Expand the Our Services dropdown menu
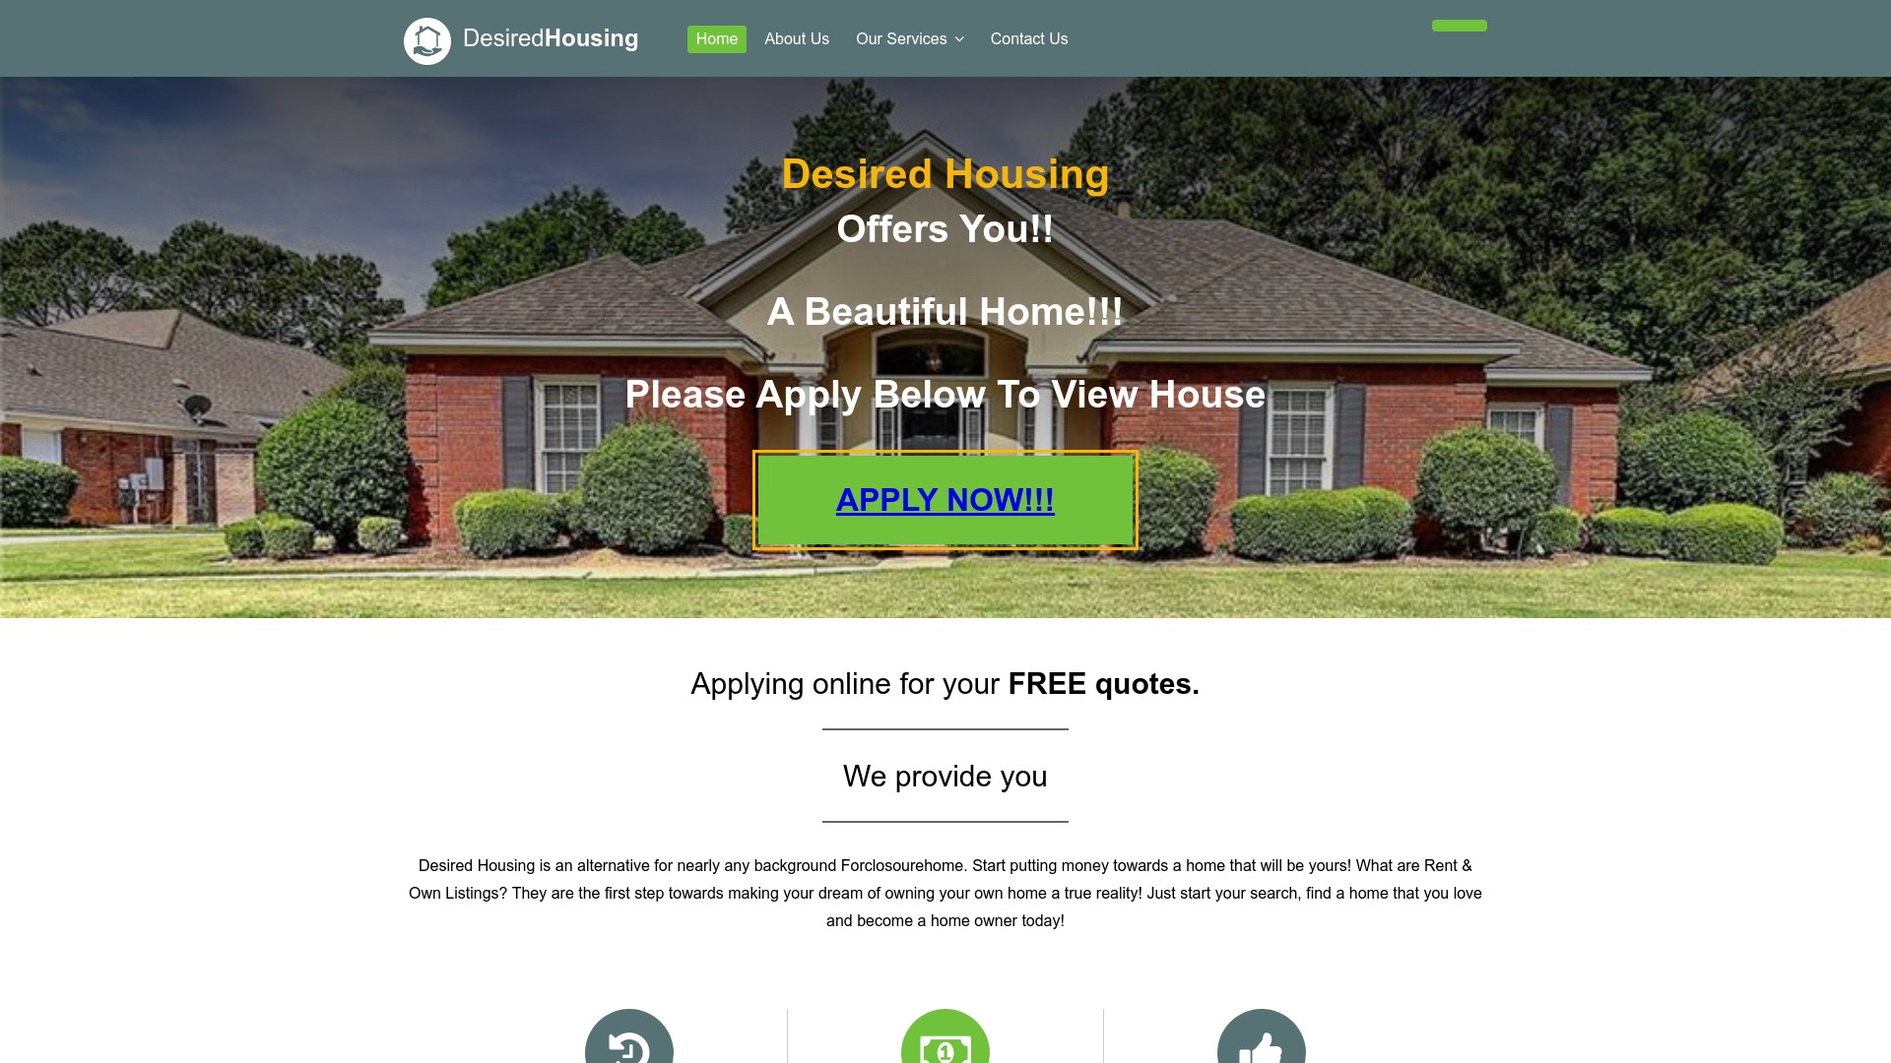The height and width of the screenshot is (1063, 1891). [x=909, y=39]
